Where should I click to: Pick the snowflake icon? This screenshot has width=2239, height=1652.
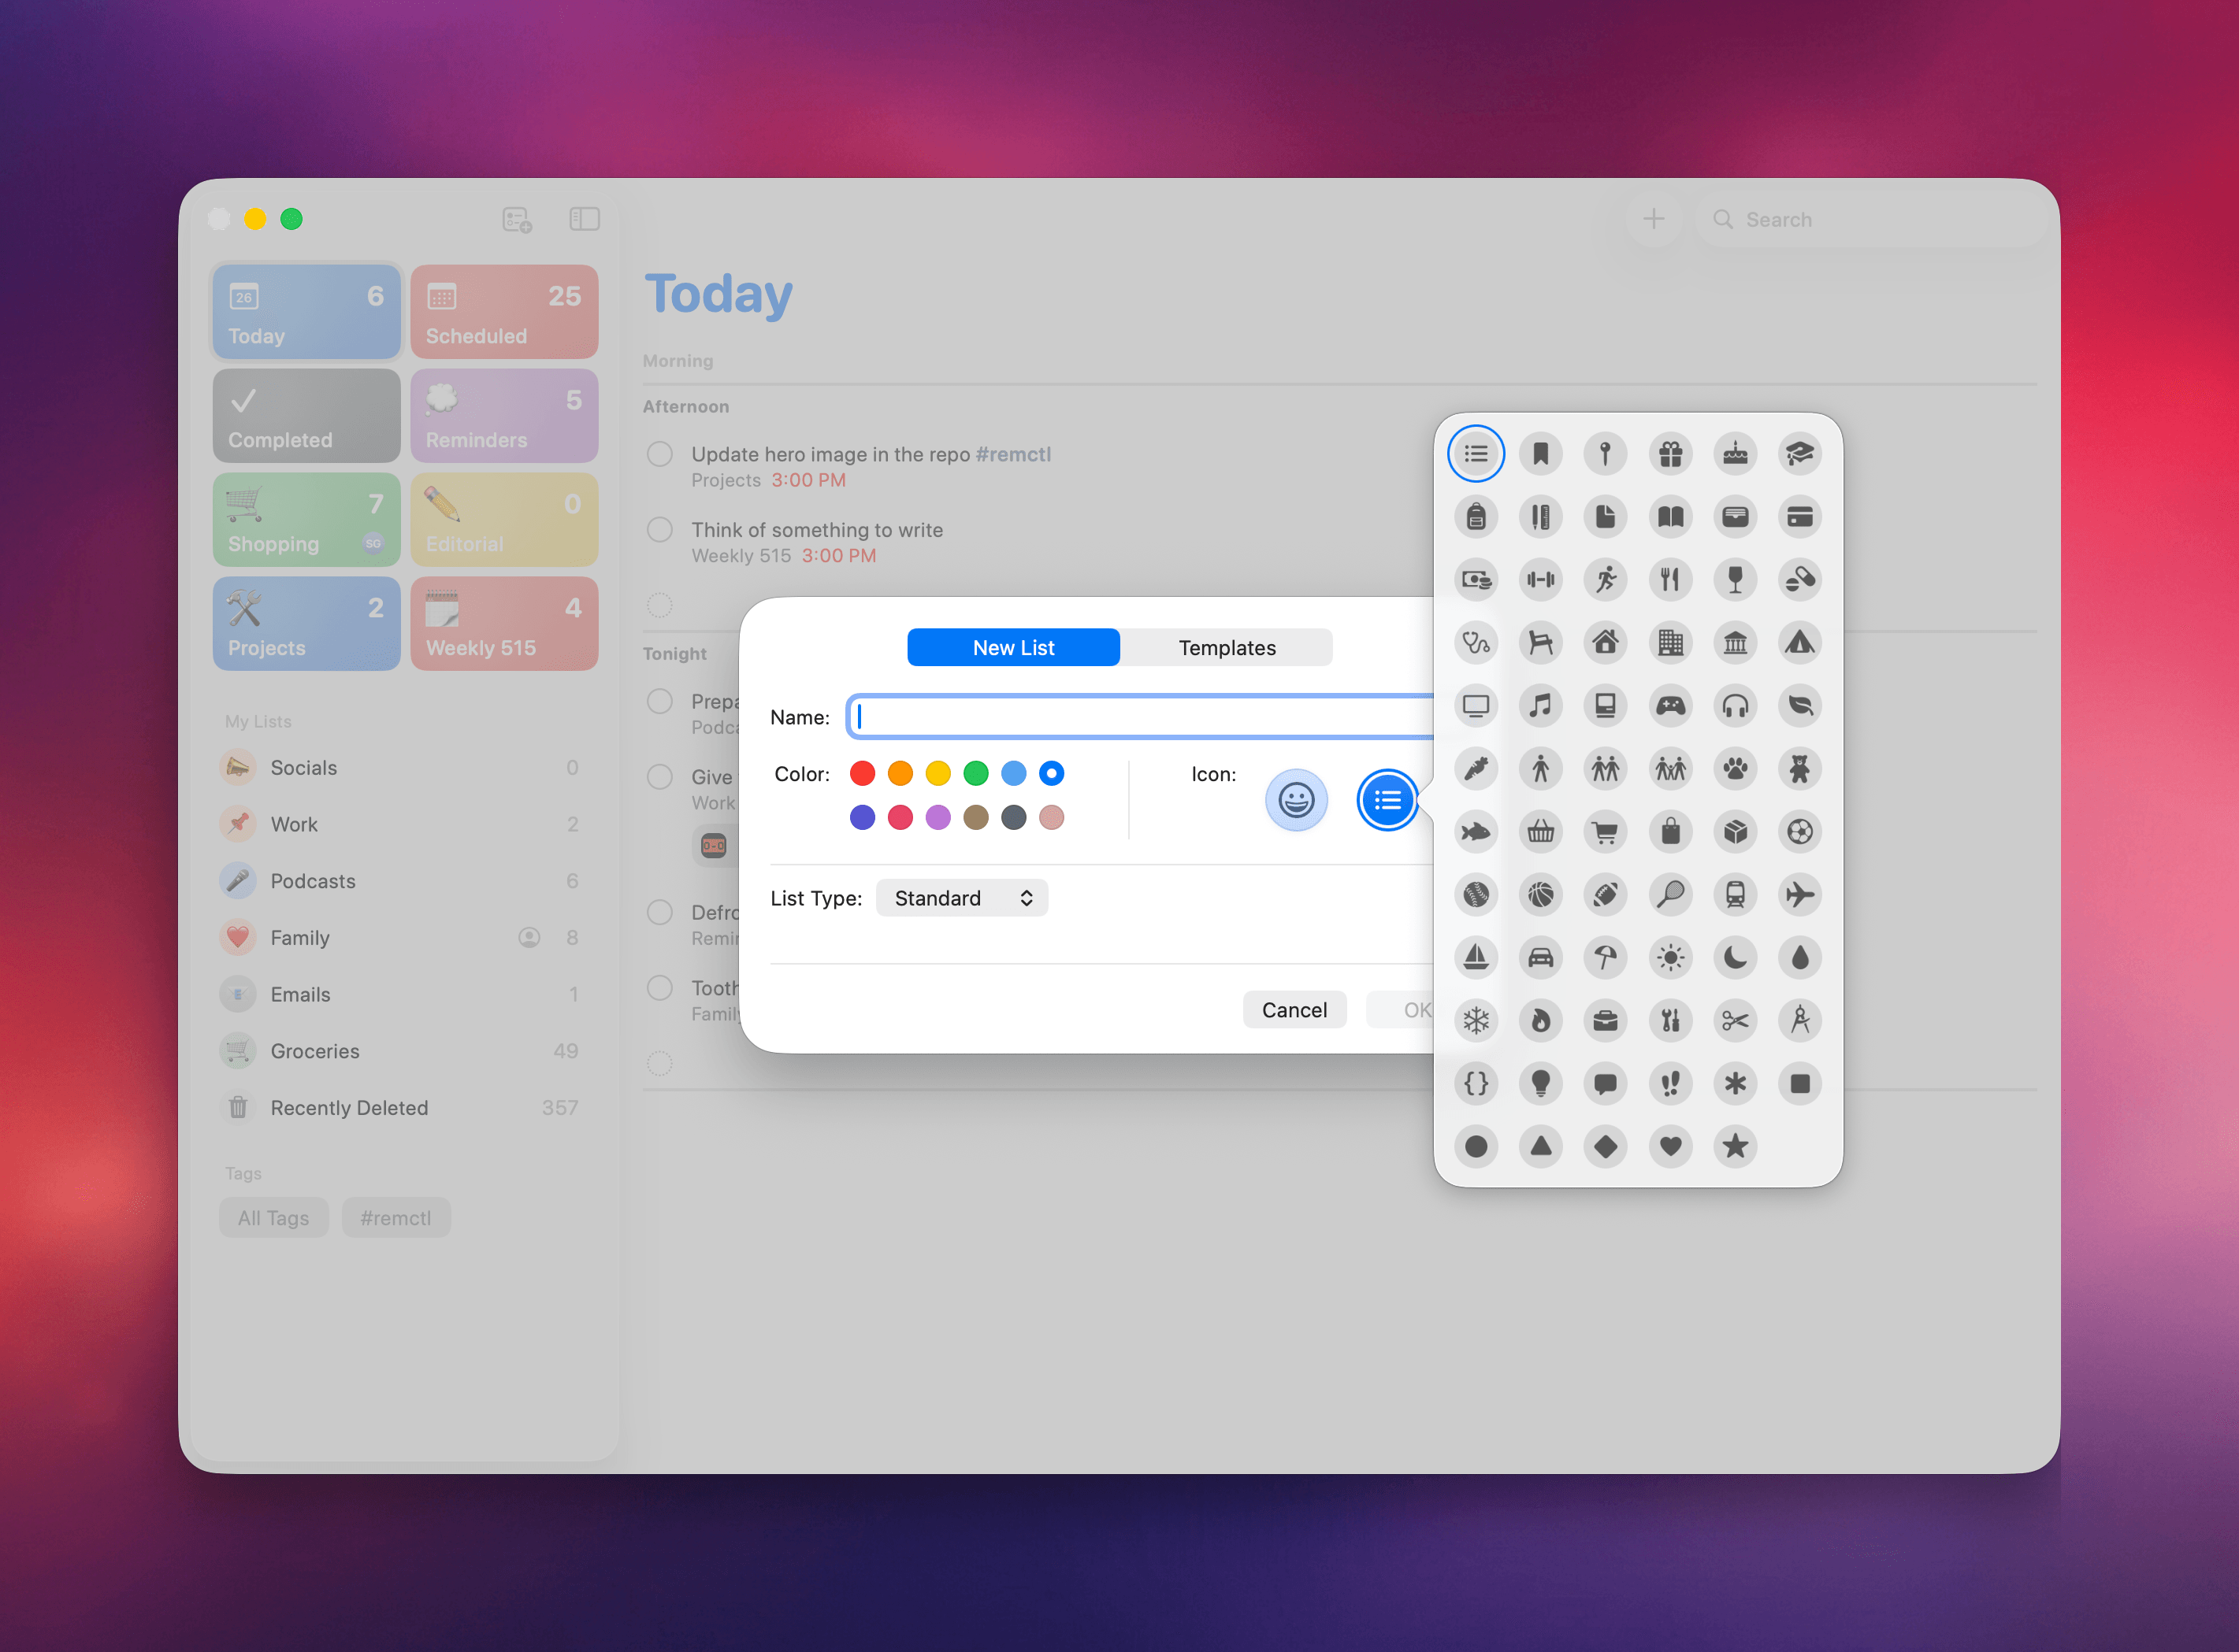(x=1476, y=1021)
